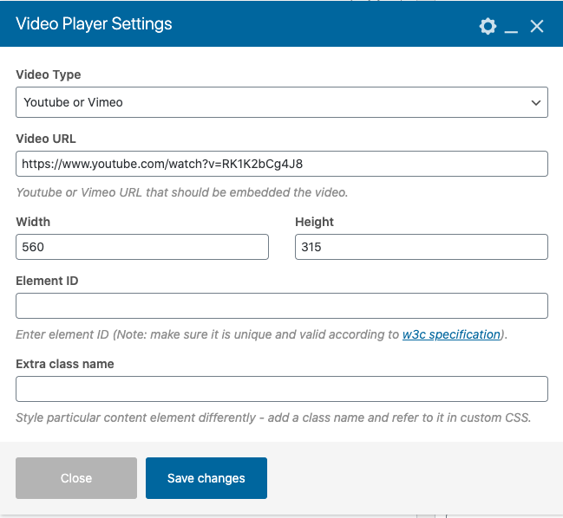The image size is (563, 518).
Task: Open the Video Type dropdown
Action: (x=282, y=102)
